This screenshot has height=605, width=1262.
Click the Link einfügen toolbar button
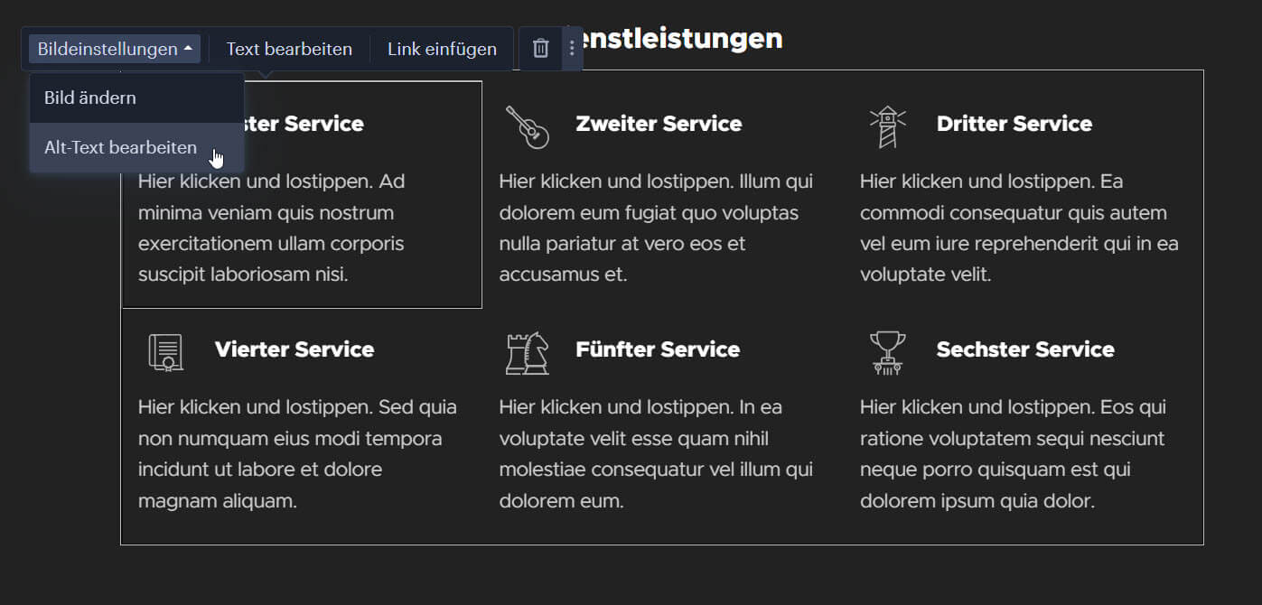coord(442,49)
